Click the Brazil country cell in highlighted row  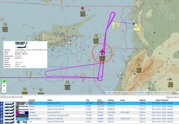coord(31,103)
